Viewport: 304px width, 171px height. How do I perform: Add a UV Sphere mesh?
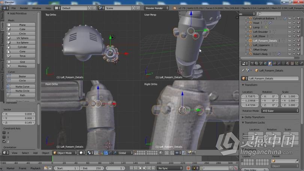[21, 38]
